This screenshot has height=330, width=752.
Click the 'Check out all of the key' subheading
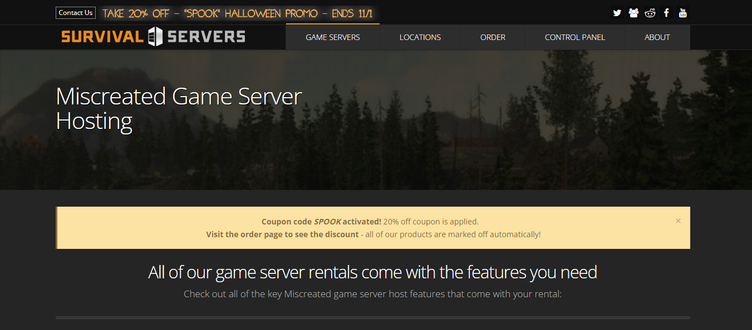coord(372,293)
